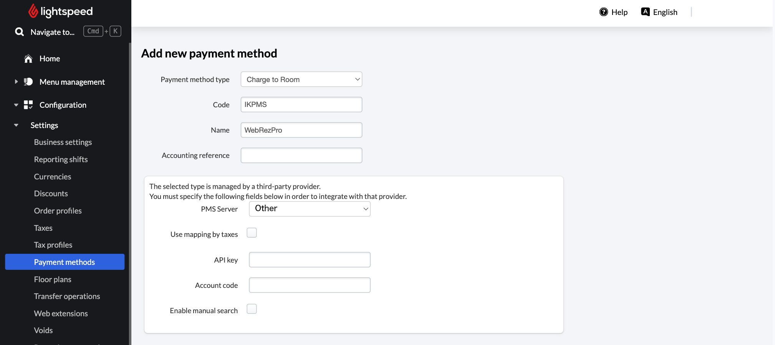This screenshot has height=345, width=775.
Task: Click the K shortcut key badge
Action: click(x=116, y=31)
